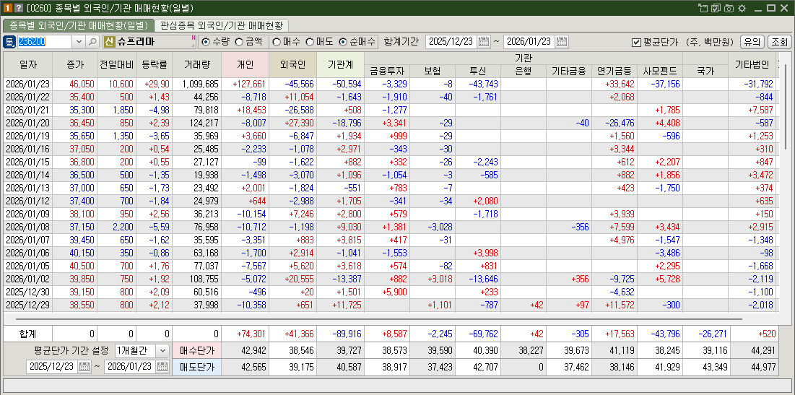Click the 보험 column header

point(433,71)
